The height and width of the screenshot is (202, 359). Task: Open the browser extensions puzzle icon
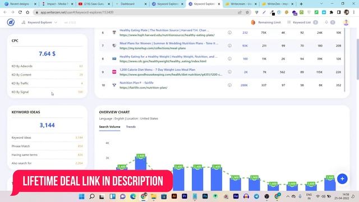pos(332,12)
